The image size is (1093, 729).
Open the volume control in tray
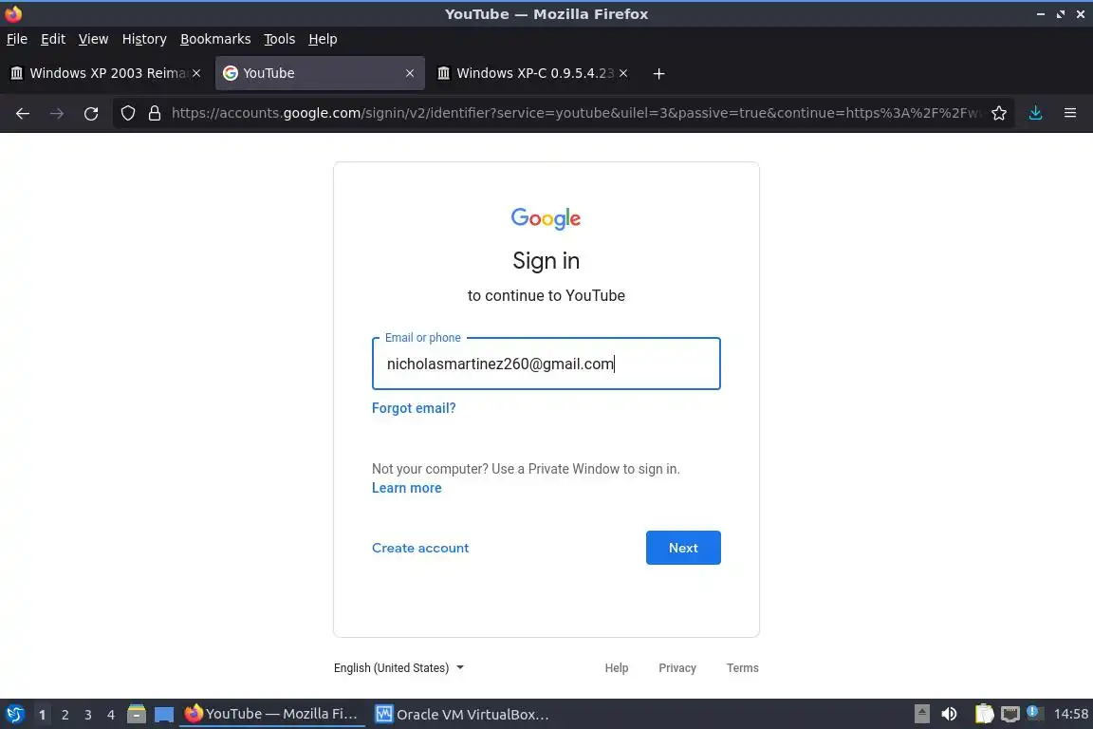(949, 715)
